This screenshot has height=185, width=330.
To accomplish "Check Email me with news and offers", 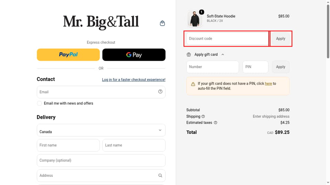I will coord(39,103).
